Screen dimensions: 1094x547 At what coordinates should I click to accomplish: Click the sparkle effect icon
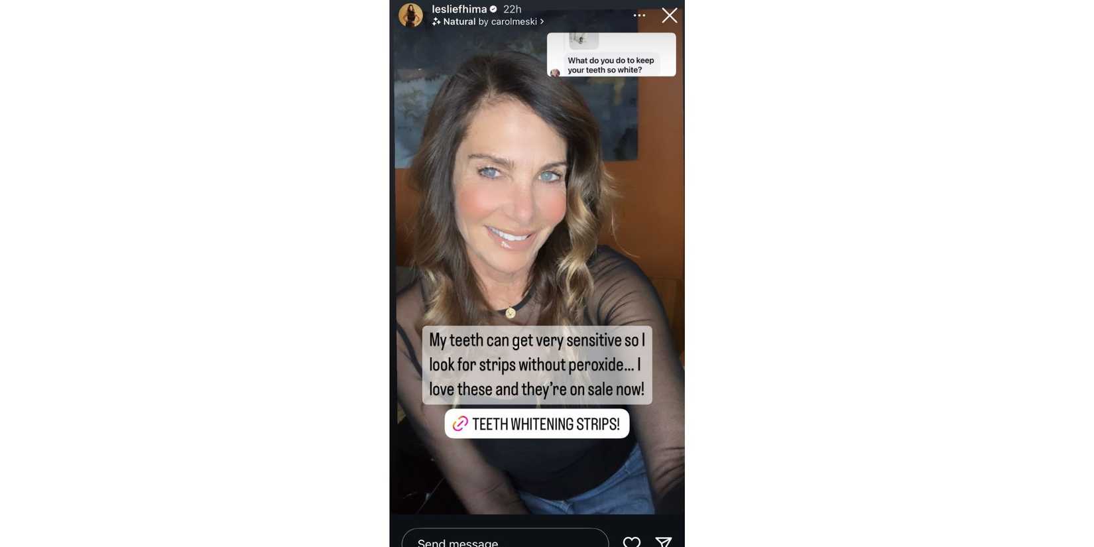436,22
